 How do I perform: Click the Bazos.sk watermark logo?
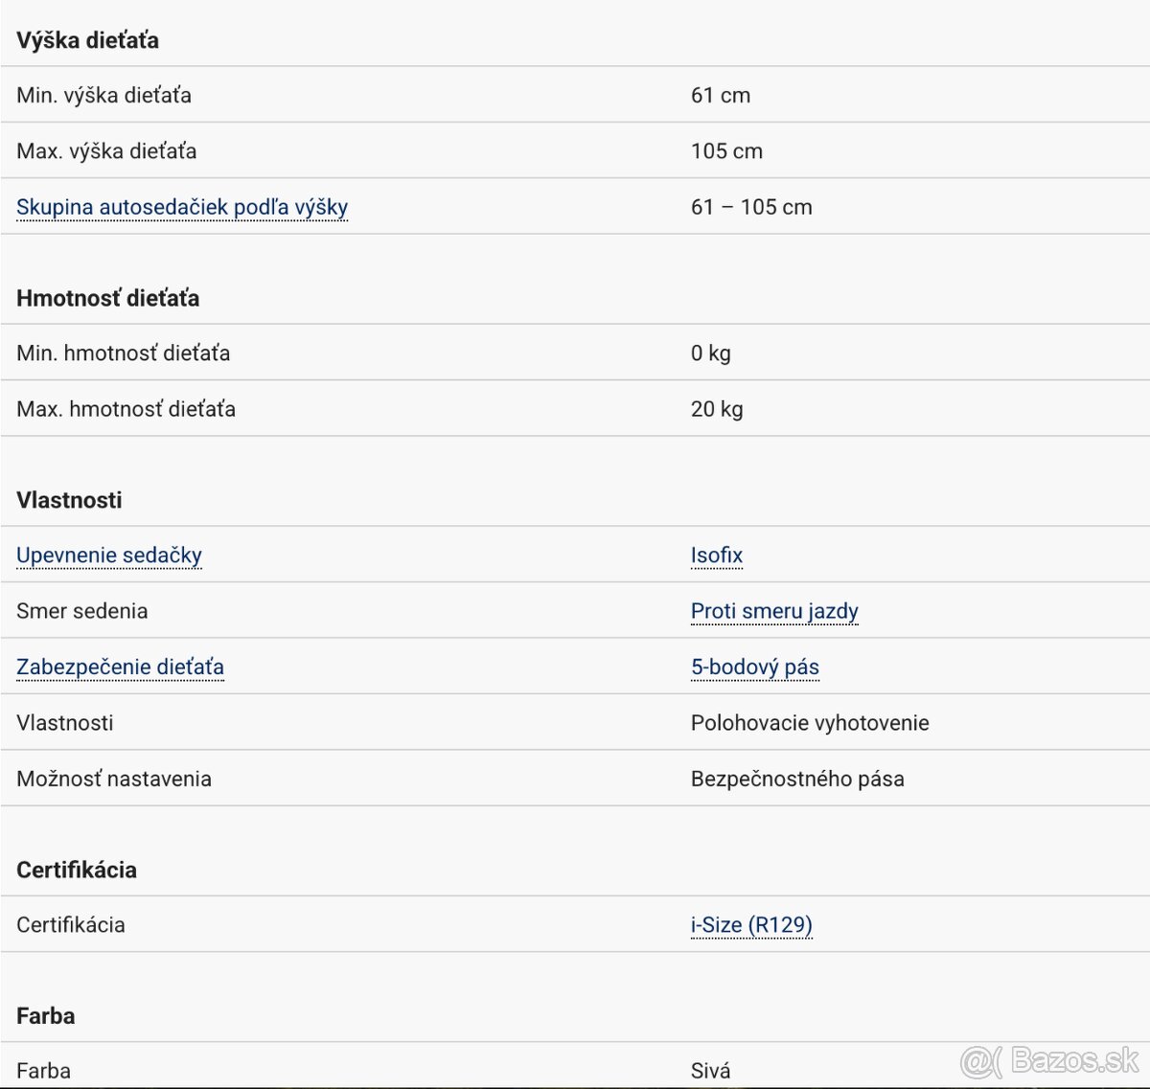point(1049,1060)
